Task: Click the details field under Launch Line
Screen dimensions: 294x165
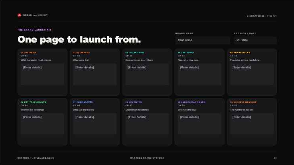Action: pos(147,74)
